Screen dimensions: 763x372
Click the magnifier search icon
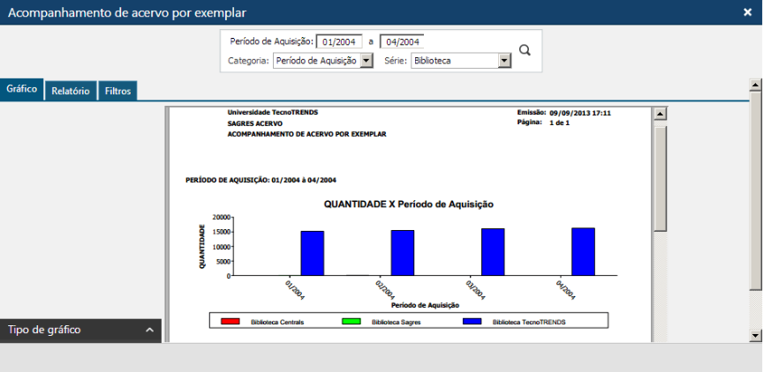pyautogui.click(x=525, y=50)
